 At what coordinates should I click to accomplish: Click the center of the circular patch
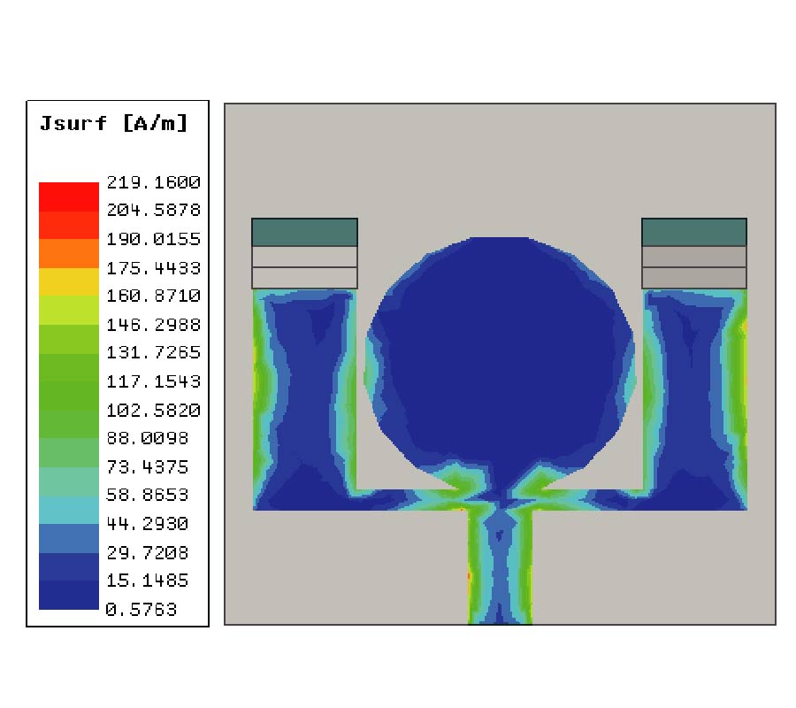[501, 354]
